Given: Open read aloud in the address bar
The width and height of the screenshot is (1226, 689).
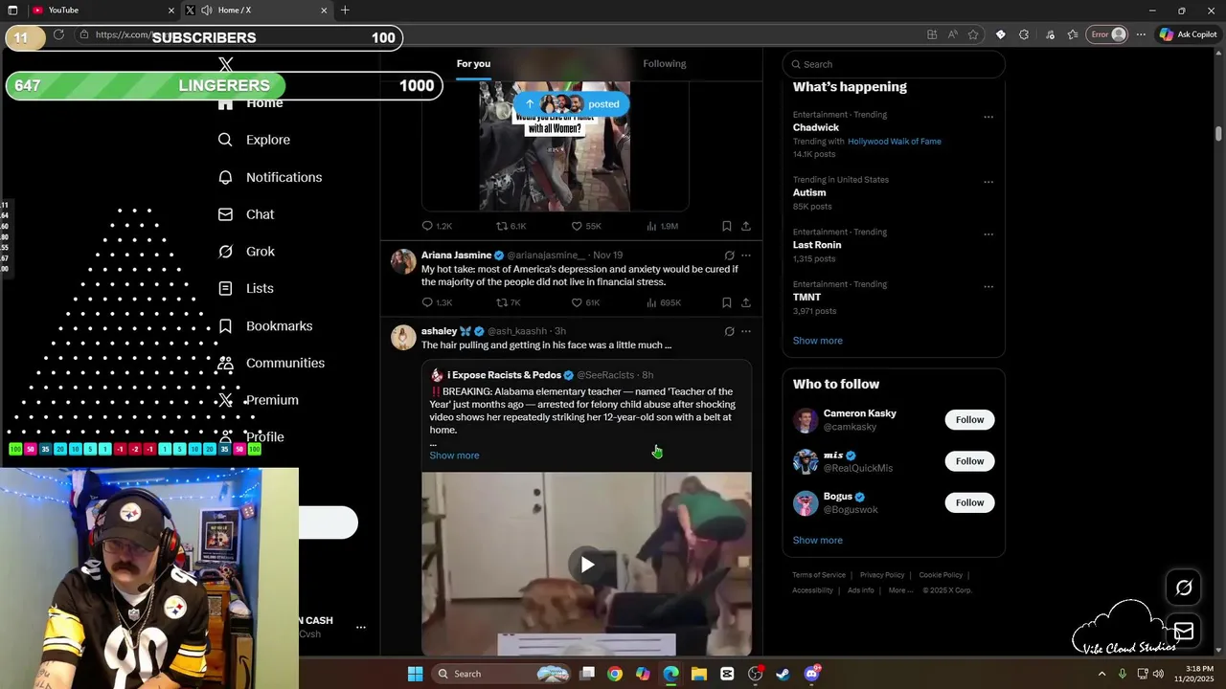Looking at the screenshot, I should point(952,34).
